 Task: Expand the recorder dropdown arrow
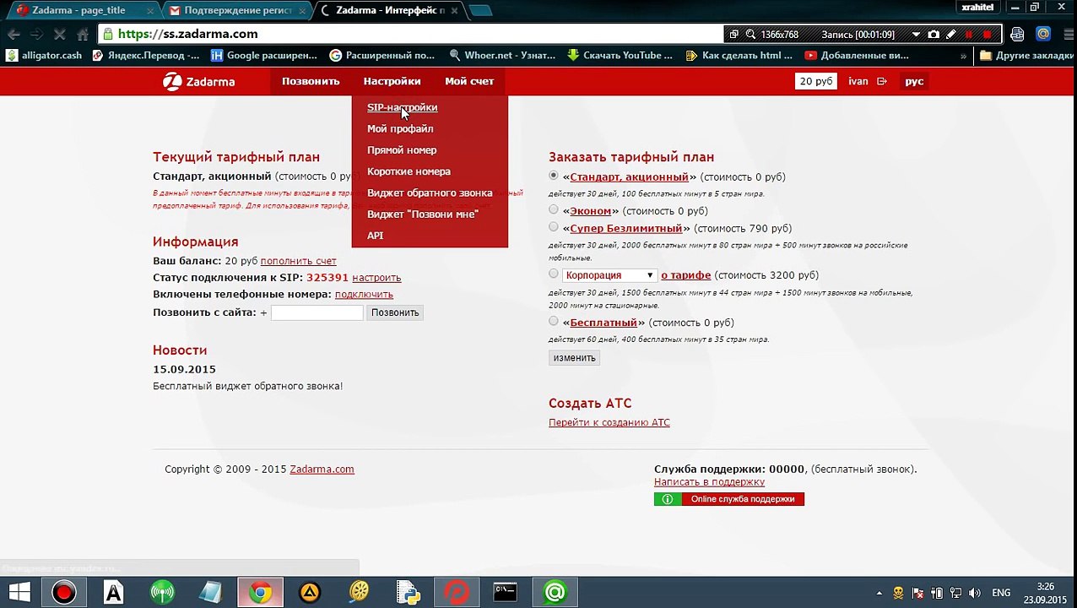(x=916, y=35)
